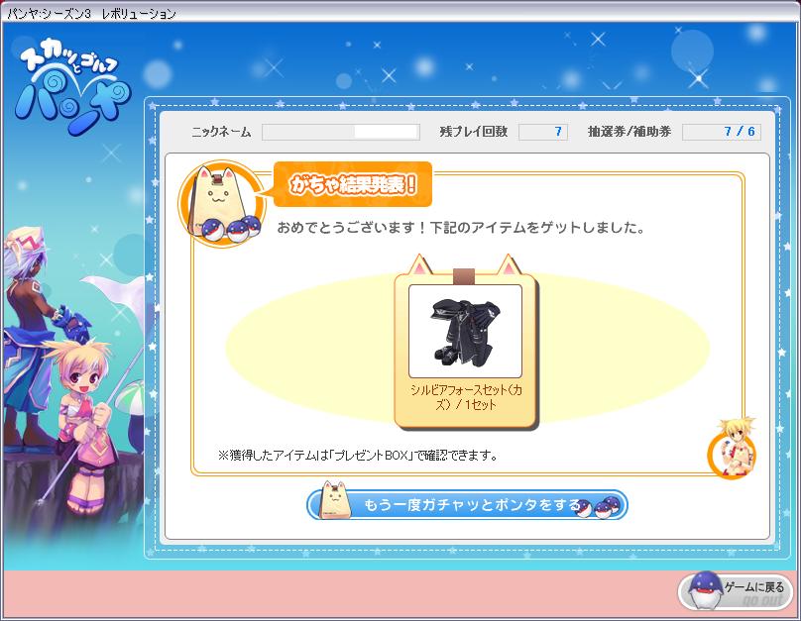The image size is (801, 621).
Task: Click the item name シルビアフォースセット label
Action: tap(466, 397)
